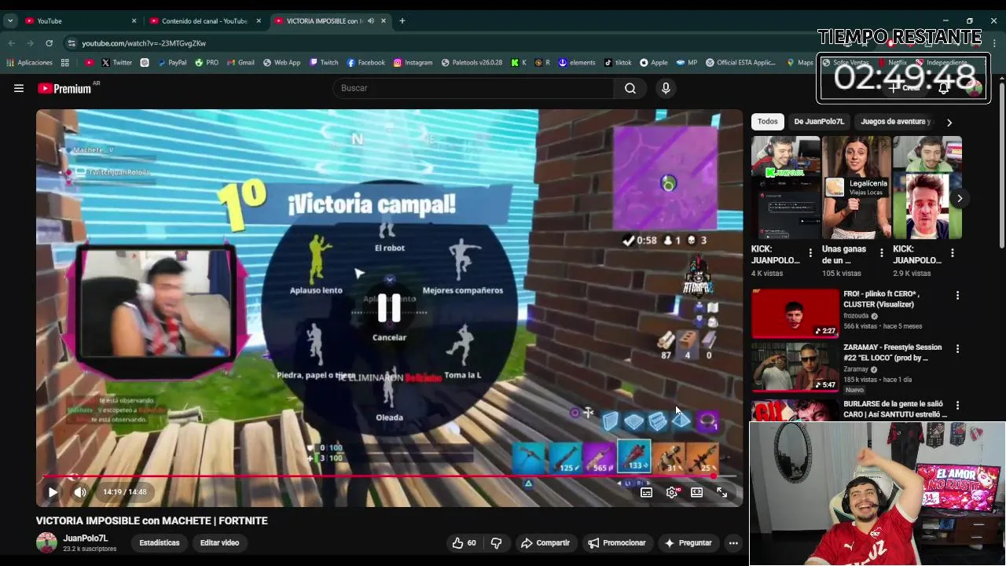
Task: Enter fullscreen mode in the player
Action: (721, 492)
